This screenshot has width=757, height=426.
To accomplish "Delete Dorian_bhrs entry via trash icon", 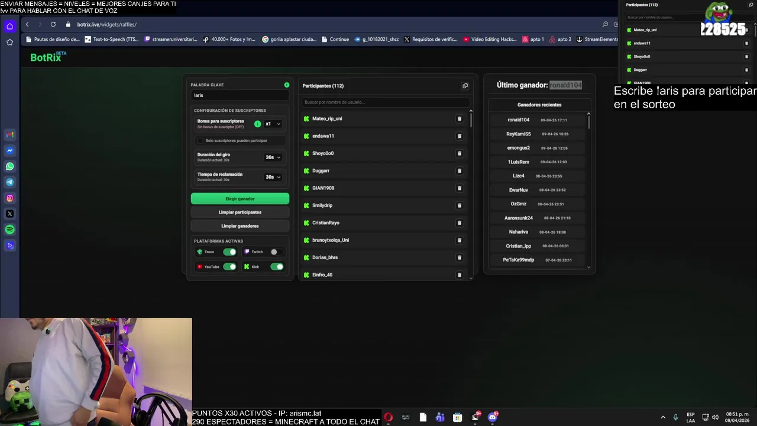I will click(x=459, y=257).
